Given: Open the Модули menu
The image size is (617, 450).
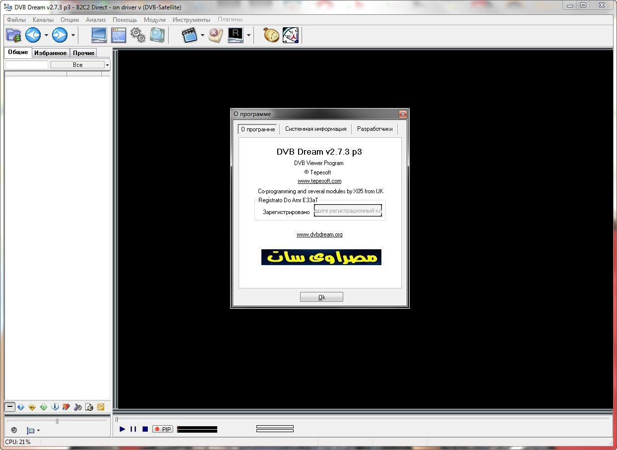Looking at the screenshot, I should pos(155,20).
